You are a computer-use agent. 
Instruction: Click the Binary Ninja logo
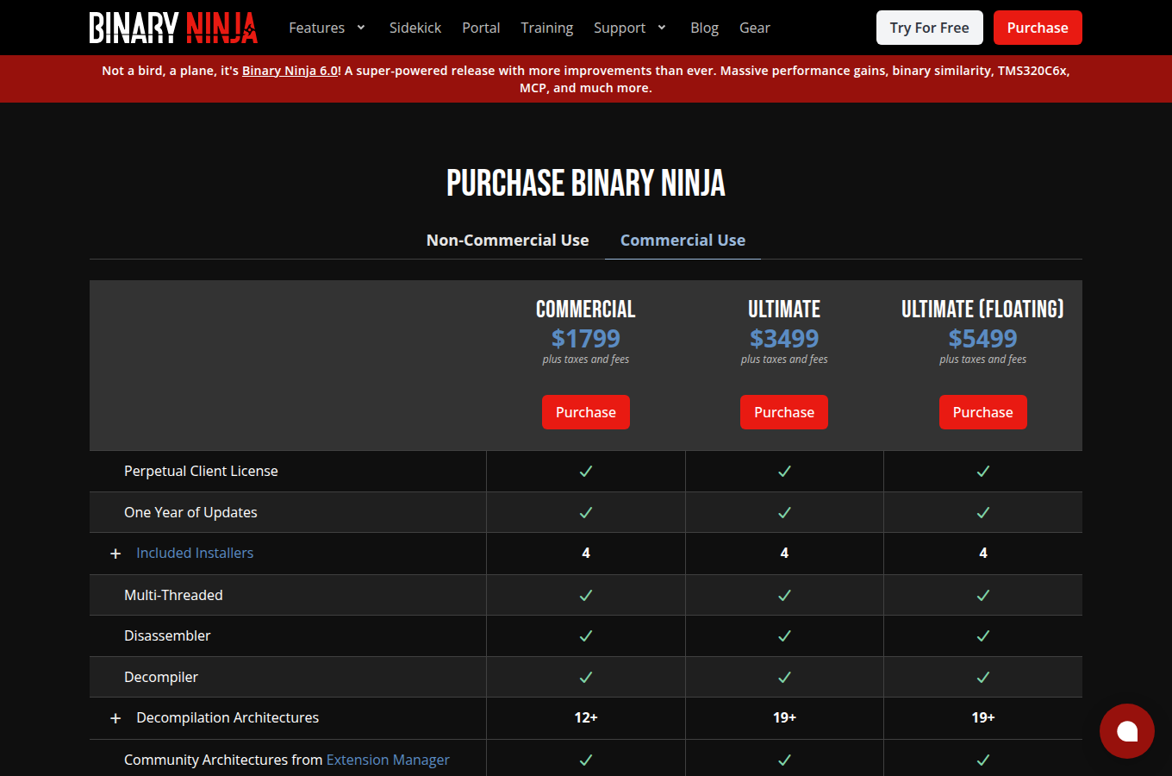pyautogui.click(x=173, y=28)
